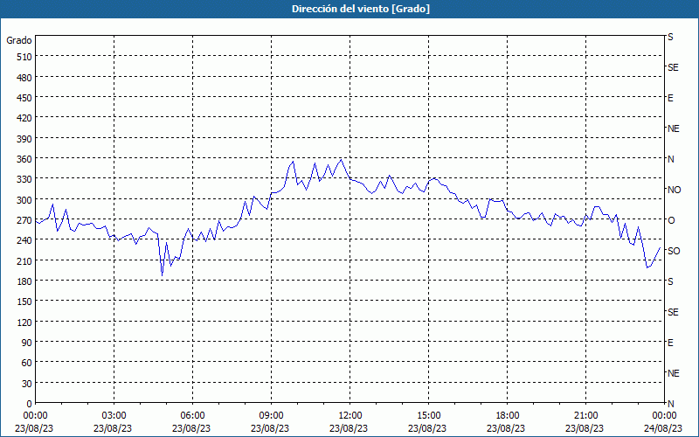
Task: Click the 420 degree axis label
Action: 24,119
